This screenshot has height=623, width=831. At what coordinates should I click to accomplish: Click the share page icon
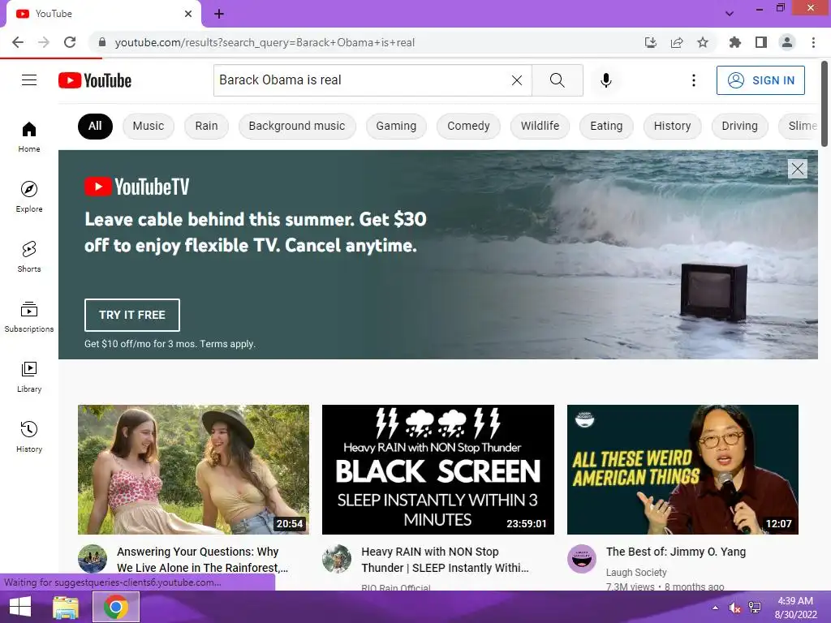click(677, 42)
